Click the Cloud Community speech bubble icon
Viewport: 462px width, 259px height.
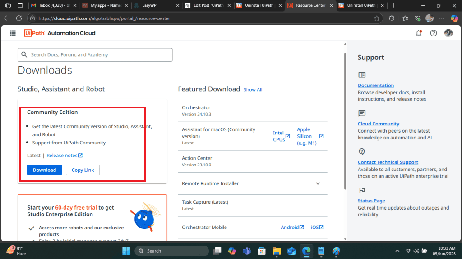[362, 114]
